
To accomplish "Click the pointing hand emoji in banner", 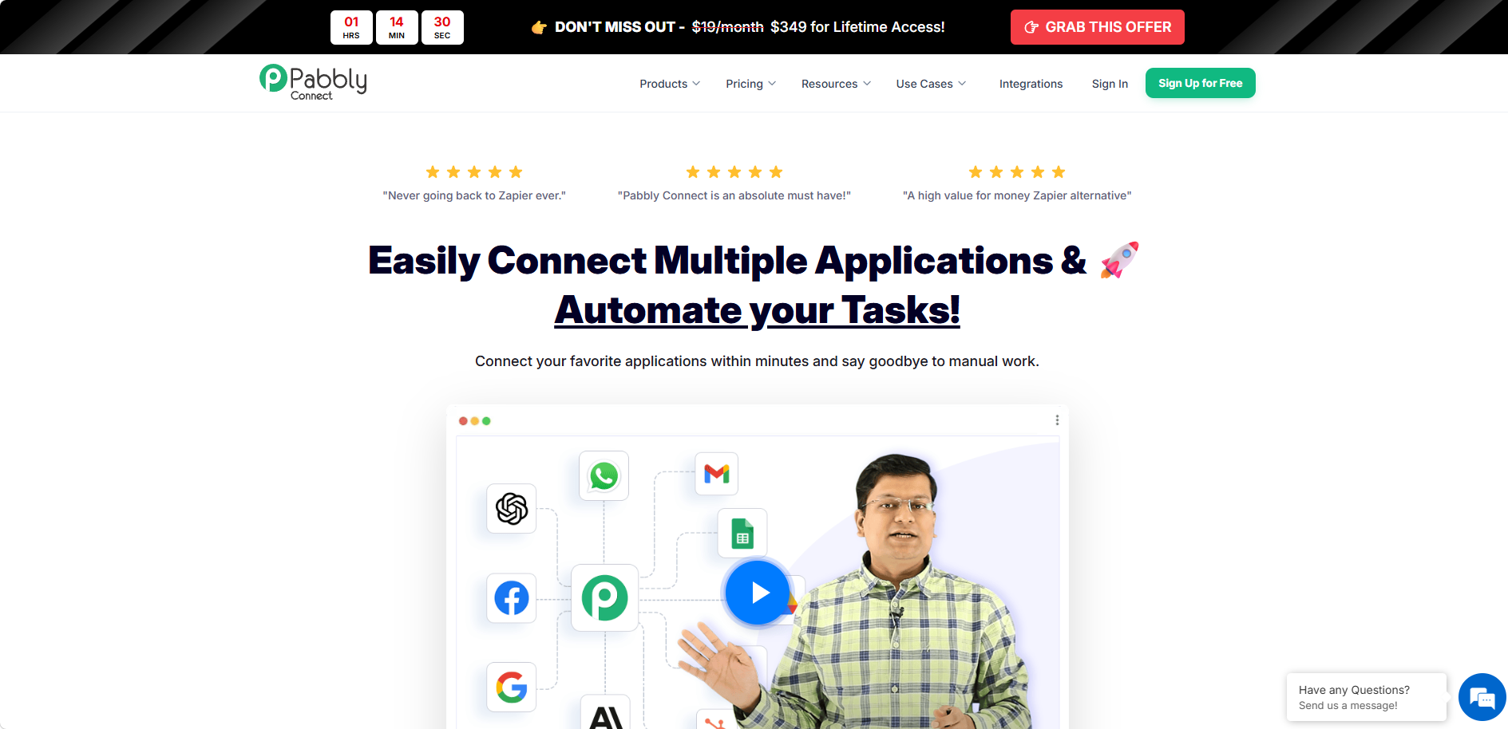I will [x=539, y=27].
